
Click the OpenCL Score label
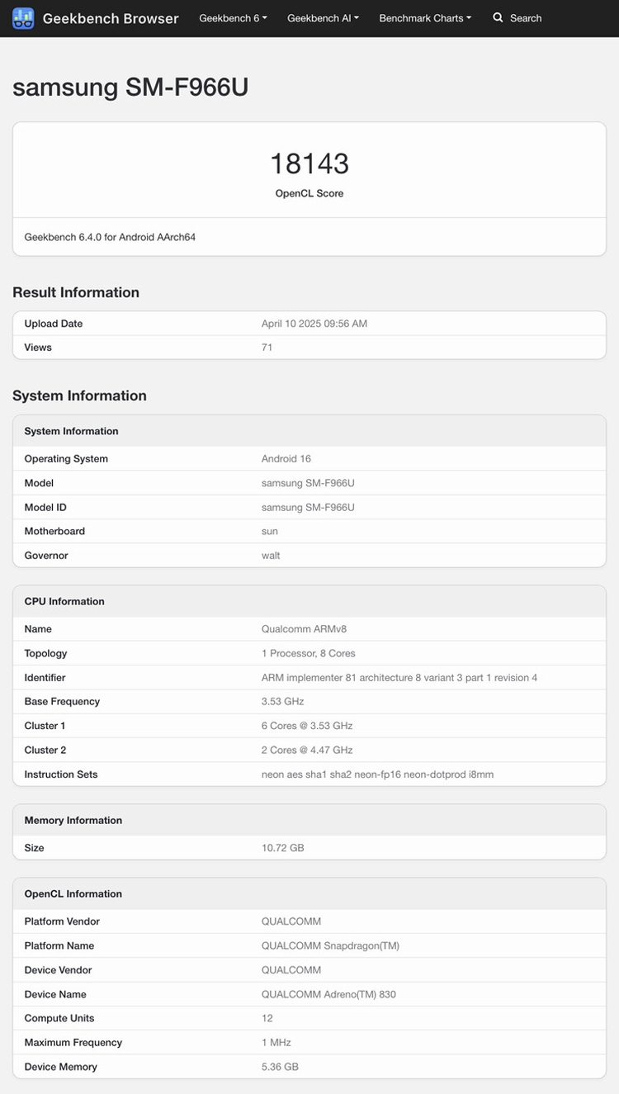tap(309, 193)
